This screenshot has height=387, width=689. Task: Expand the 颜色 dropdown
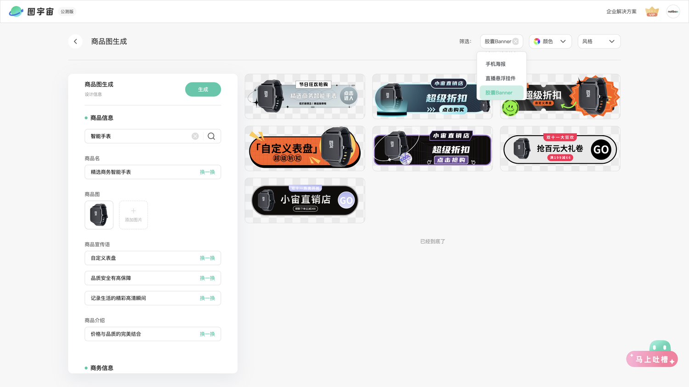pos(550,41)
